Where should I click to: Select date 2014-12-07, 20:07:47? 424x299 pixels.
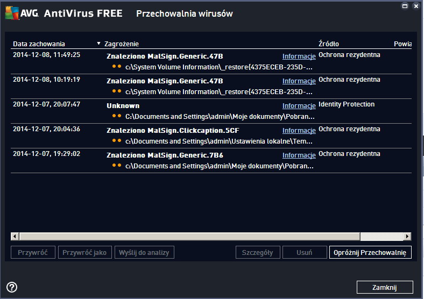click(46, 104)
